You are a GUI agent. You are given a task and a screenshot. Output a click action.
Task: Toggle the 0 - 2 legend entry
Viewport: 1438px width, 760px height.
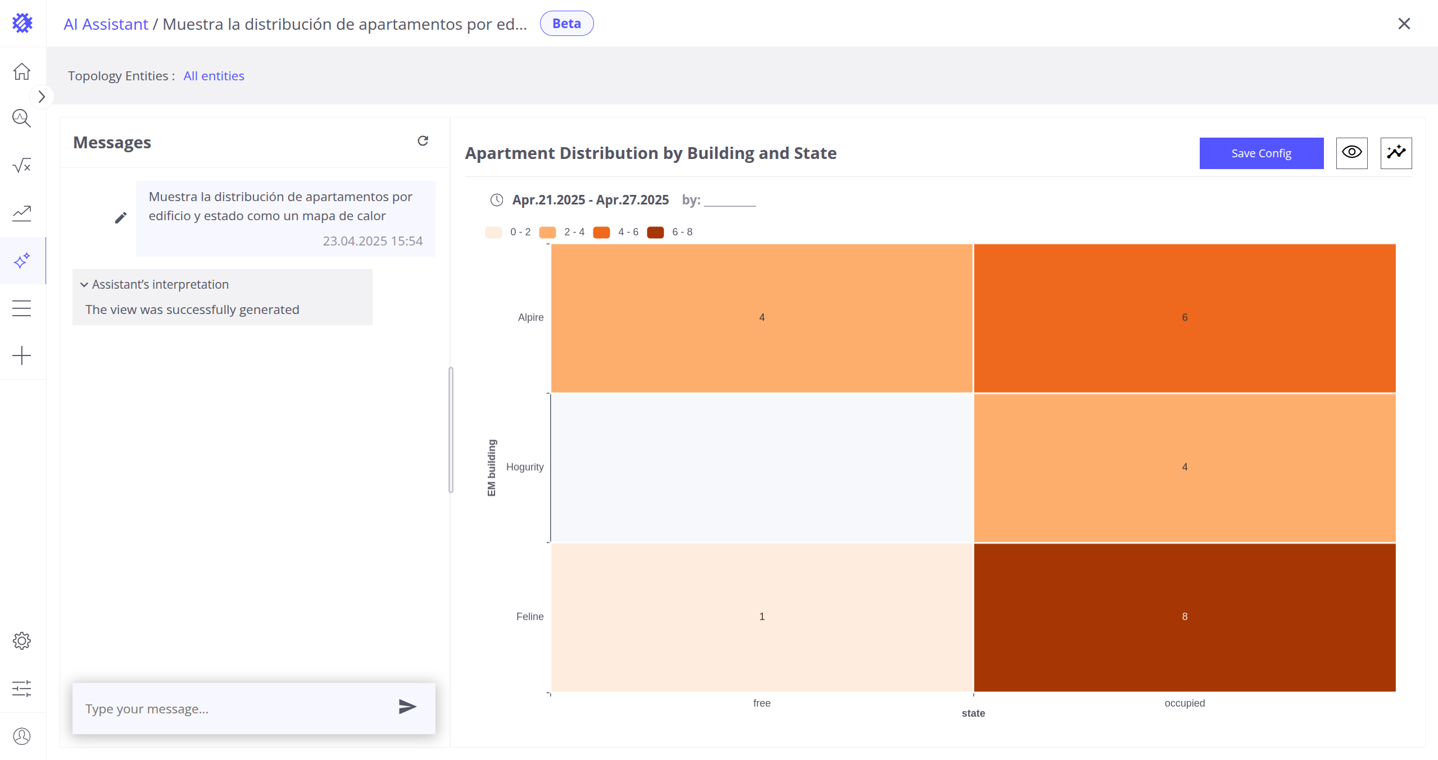point(509,232)
